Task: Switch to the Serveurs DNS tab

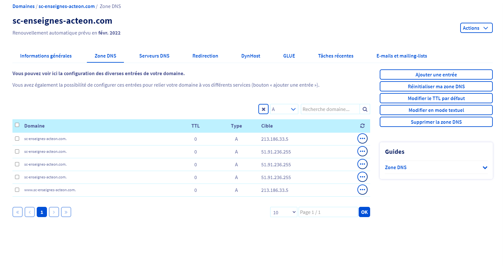Action: pyautogui.click(x=154, y=56)
